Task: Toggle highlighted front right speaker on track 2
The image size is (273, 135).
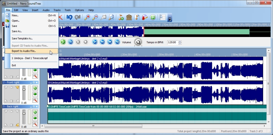Action: [17, 88]
